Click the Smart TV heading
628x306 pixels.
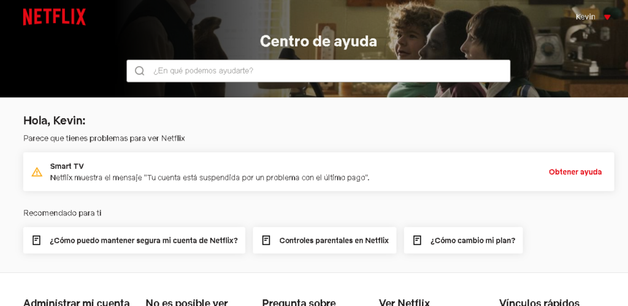[67, 166]
